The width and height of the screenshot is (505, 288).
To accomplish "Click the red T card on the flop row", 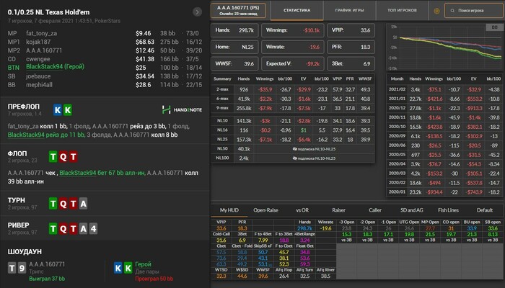I will click(73, 157).
